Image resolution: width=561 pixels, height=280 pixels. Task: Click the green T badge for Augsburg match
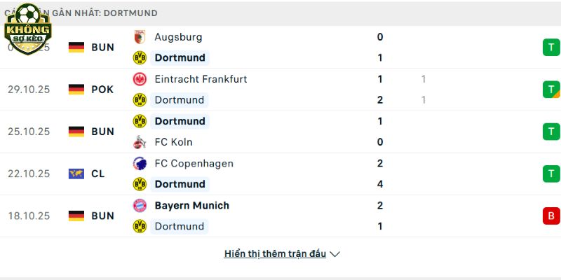point(551,48)
